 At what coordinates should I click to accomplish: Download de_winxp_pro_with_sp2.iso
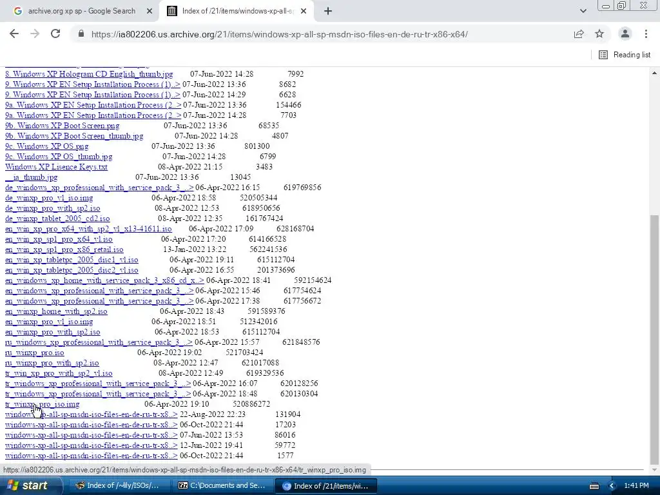[53, 208]
